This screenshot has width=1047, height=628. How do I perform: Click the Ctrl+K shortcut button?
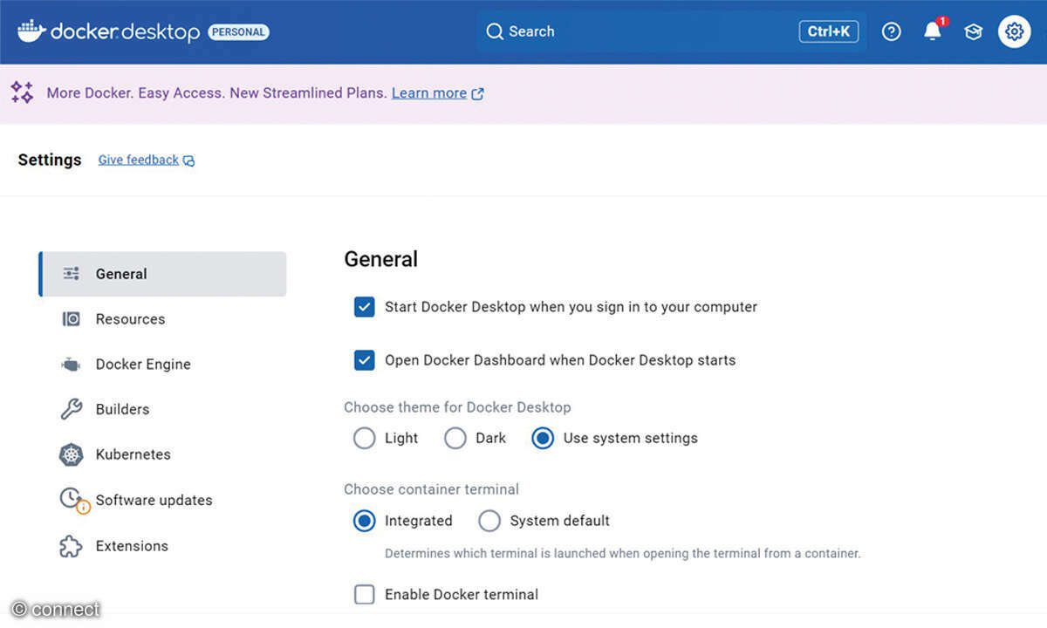(x=828, y=31)
